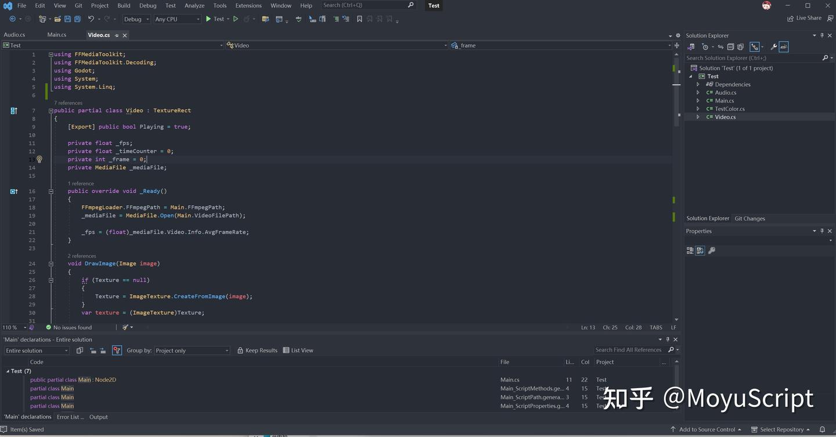The width and height of the screenshot is (836, 437).
Task: Click the lightbulb quick actions icon
Action: (x=39, y=159)
